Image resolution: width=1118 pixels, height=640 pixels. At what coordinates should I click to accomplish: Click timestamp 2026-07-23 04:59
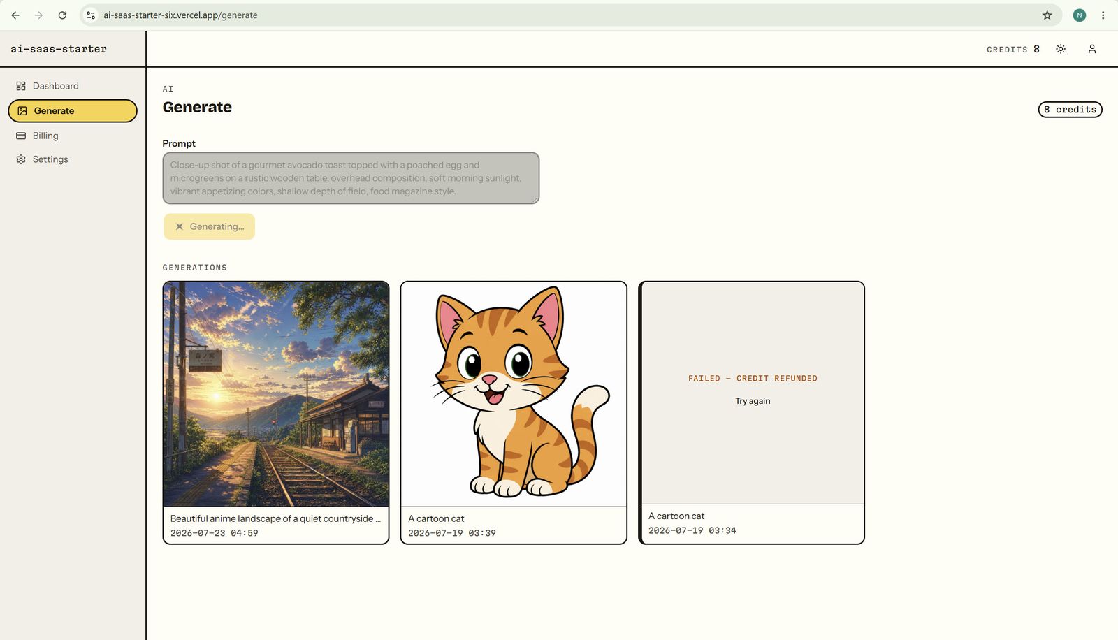(x=215, y=533)
